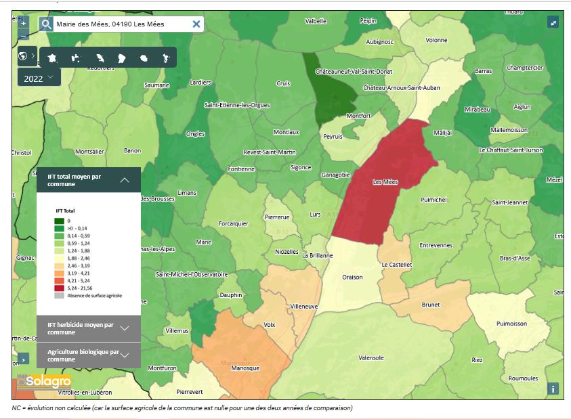Select the Réunion map shortcut
The height and width of the screenshot is (419, 571).
click(144, 58)
